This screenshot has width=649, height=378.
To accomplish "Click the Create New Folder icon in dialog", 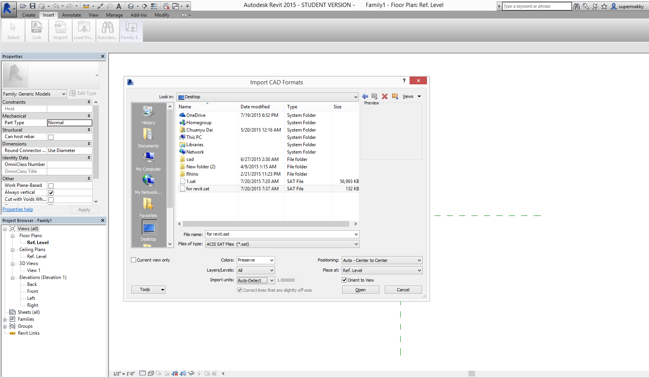I will point(395,96).
